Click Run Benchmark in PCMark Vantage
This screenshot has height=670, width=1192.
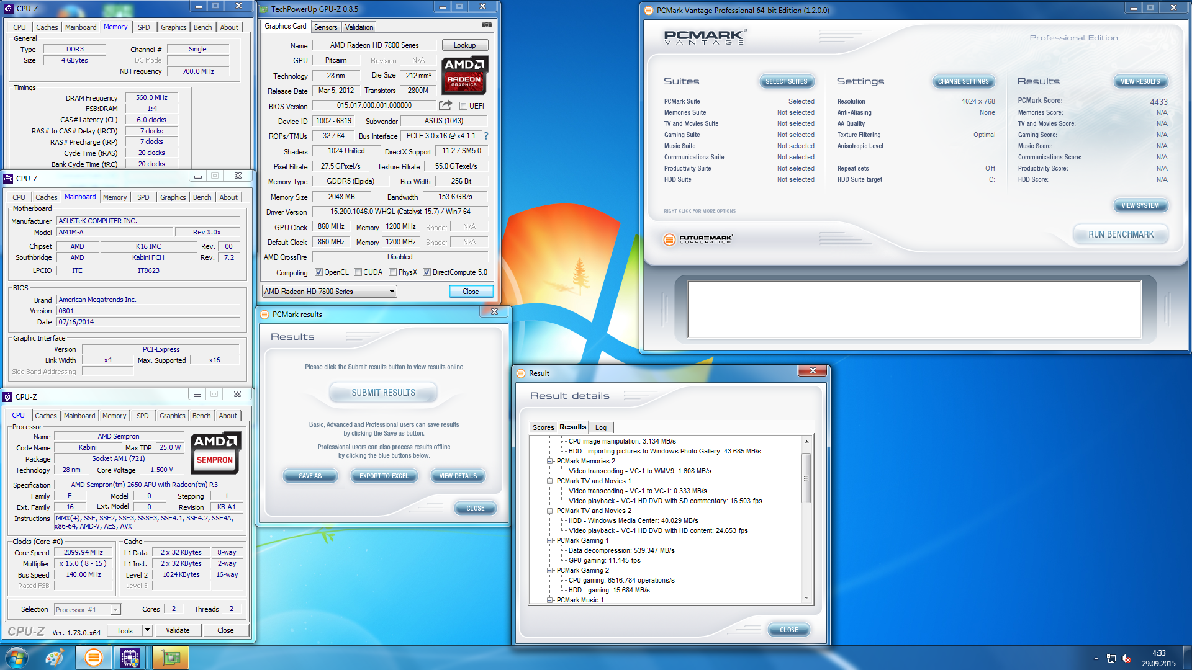point(1121,234)
